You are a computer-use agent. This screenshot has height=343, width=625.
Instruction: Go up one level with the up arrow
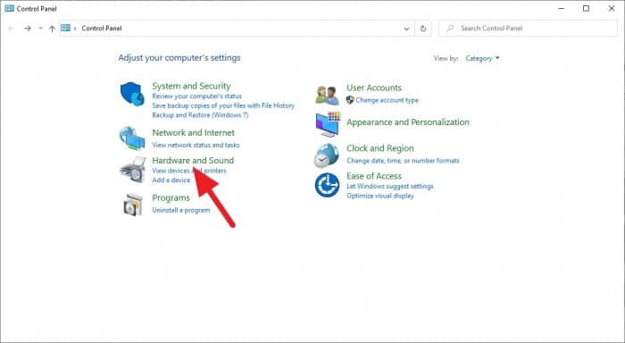[x=52, y=29]
